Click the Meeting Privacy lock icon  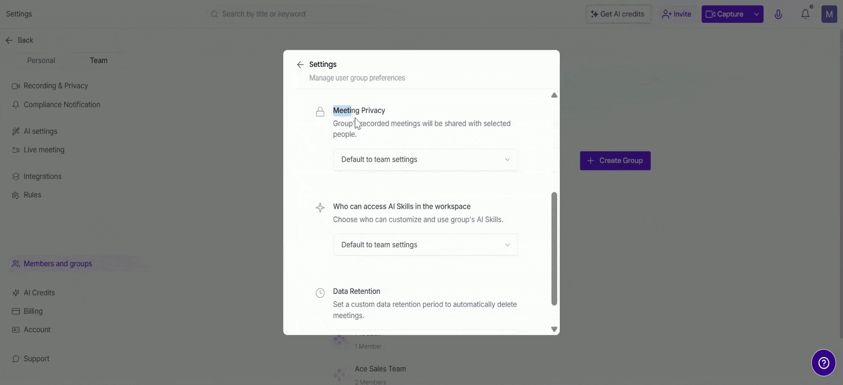tap(320, 112)
